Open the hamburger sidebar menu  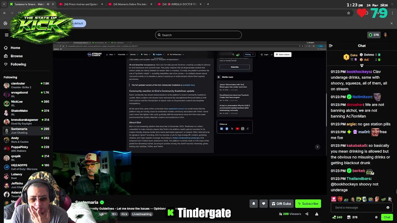tap(7, 35)
